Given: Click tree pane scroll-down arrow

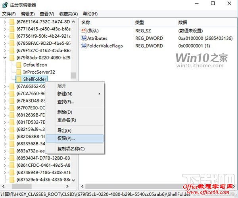Looking at the screenshot, I should (x=73, y=180).
